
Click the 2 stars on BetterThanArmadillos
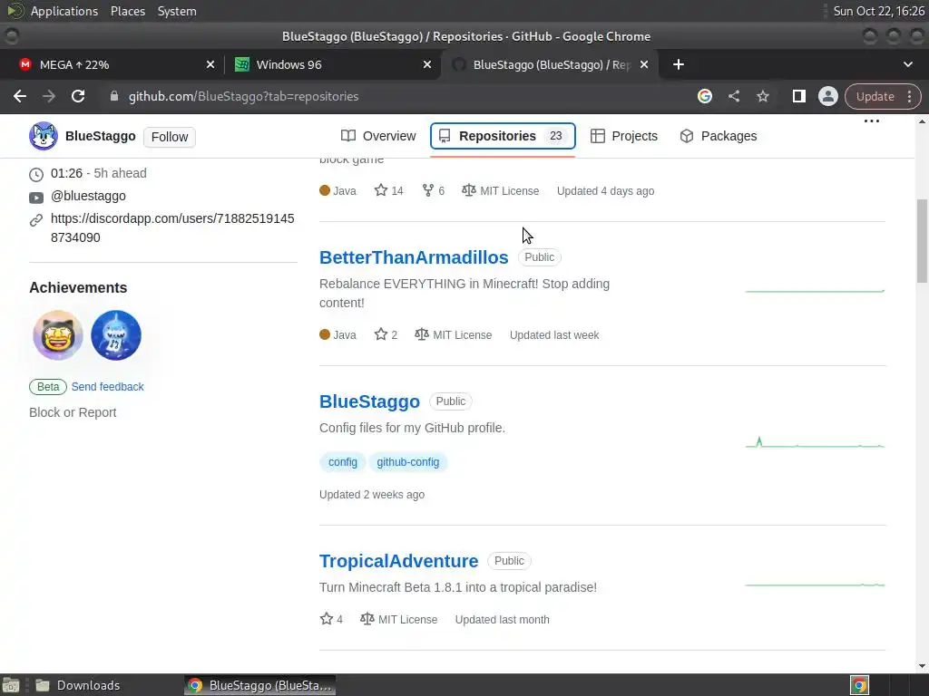(x=386, y=335)
